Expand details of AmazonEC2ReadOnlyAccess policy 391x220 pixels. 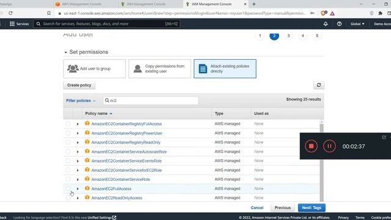78,198
